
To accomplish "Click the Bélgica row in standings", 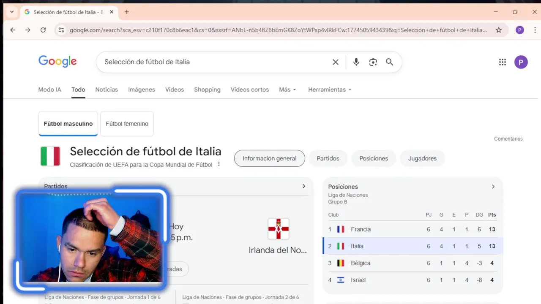I will click(x=413, y=263).
